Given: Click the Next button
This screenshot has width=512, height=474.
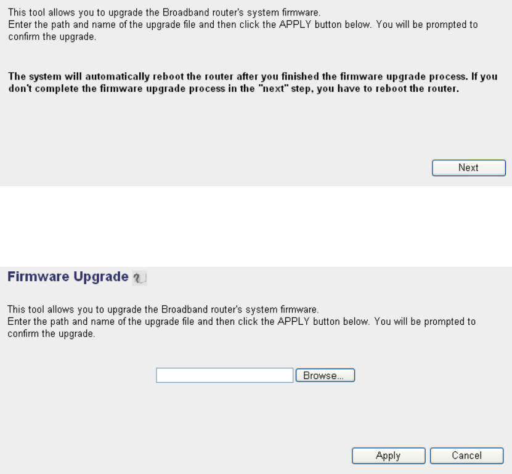Looking at the screenshot, I should pyautogui.click(x=469, y=168).
